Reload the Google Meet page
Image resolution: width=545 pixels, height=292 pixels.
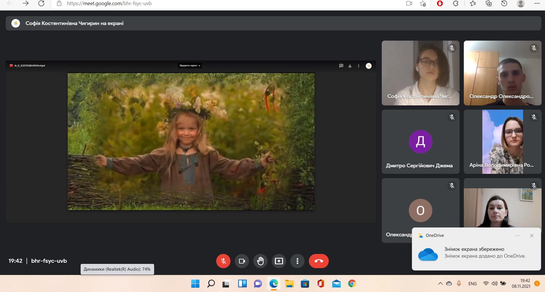click(41, 4)
